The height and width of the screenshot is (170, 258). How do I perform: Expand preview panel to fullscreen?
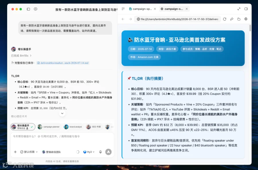(x=239, y=9)
